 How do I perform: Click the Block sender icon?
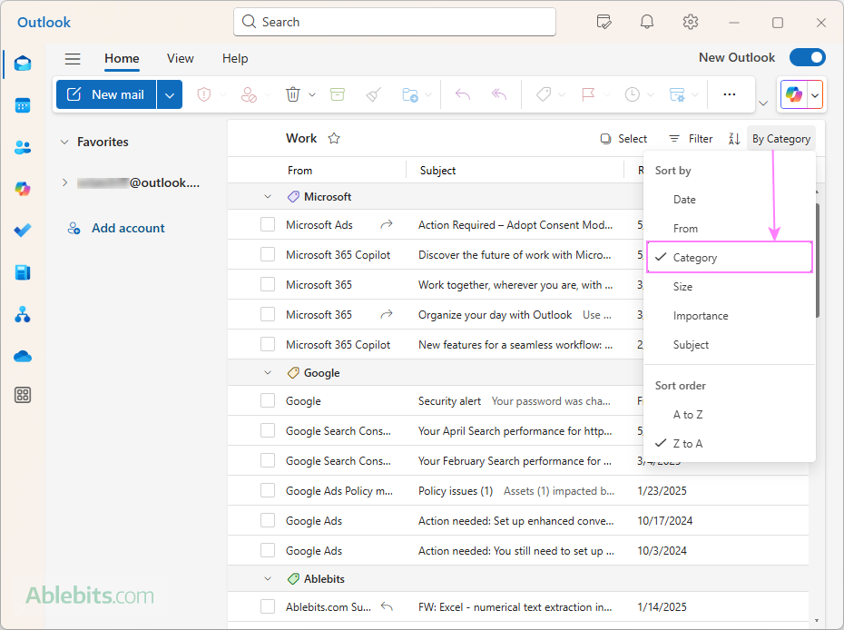click(x=249, y=94)
